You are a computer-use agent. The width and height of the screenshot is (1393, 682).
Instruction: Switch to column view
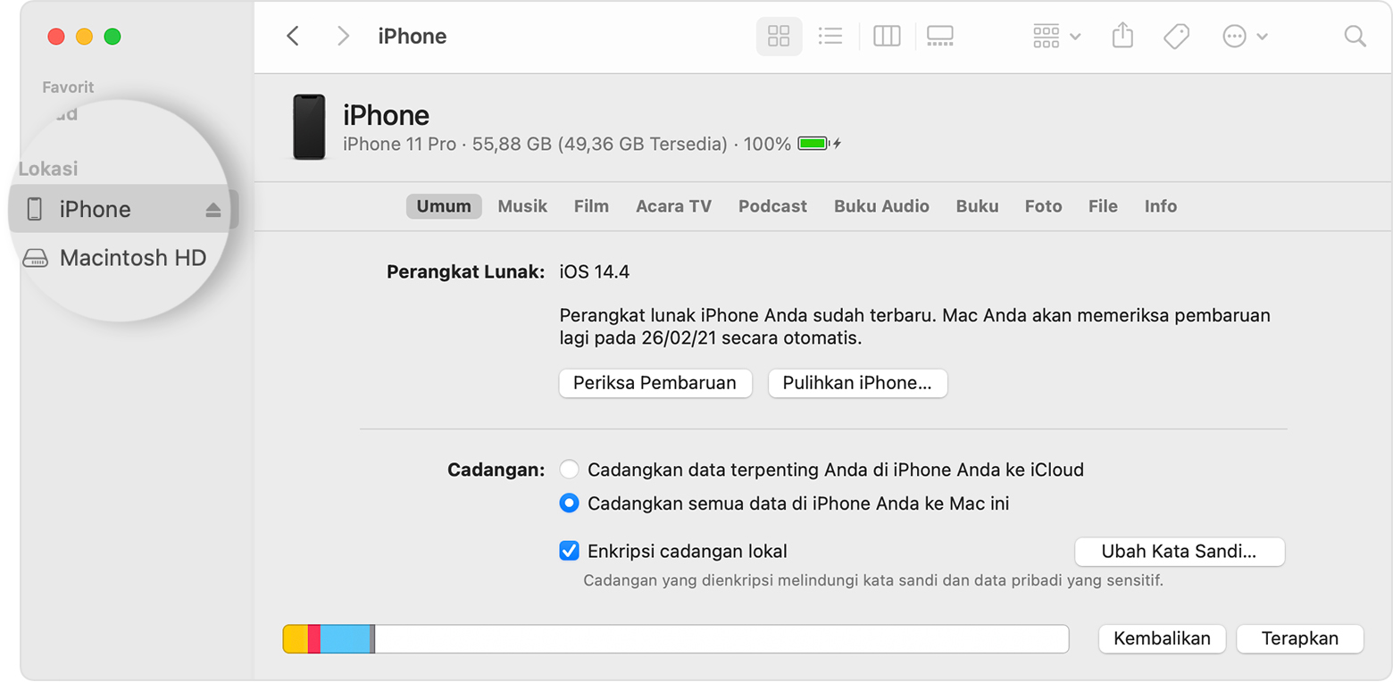point(887,37)
